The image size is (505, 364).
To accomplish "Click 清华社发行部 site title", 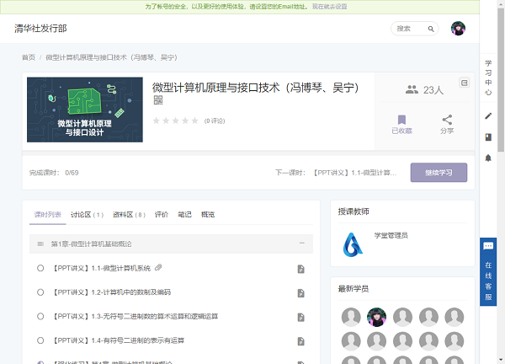I will pyautogui.click(x=40, y=29).
